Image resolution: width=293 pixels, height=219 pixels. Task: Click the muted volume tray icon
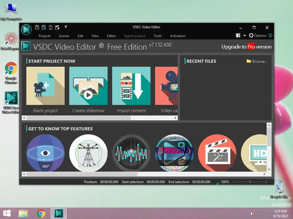(x=252, y=214)
